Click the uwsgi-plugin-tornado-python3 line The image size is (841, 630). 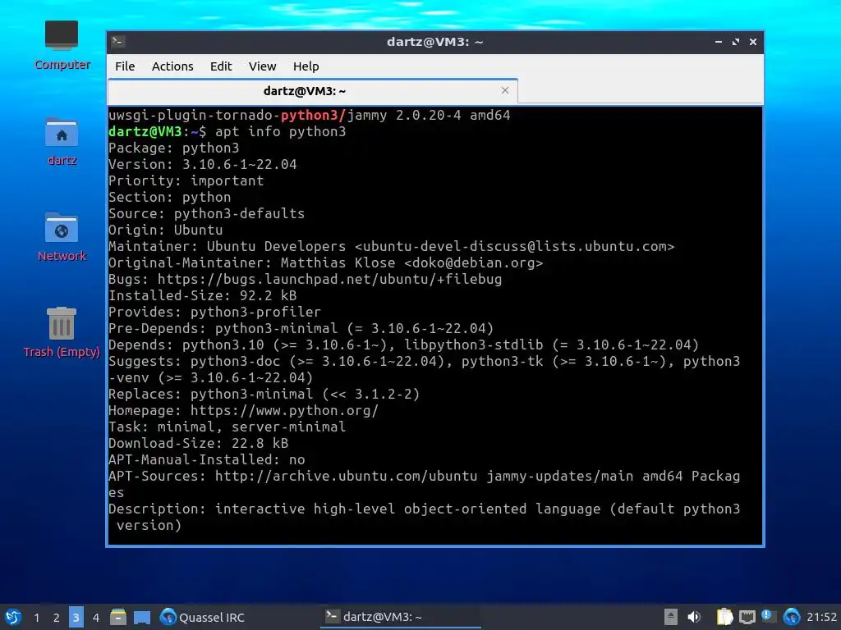[x=310, y=115]
